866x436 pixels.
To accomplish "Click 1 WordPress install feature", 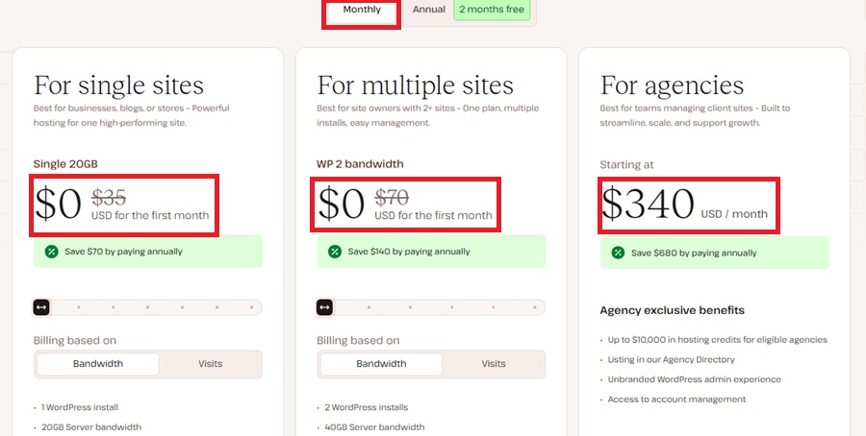I will [80, 407].
